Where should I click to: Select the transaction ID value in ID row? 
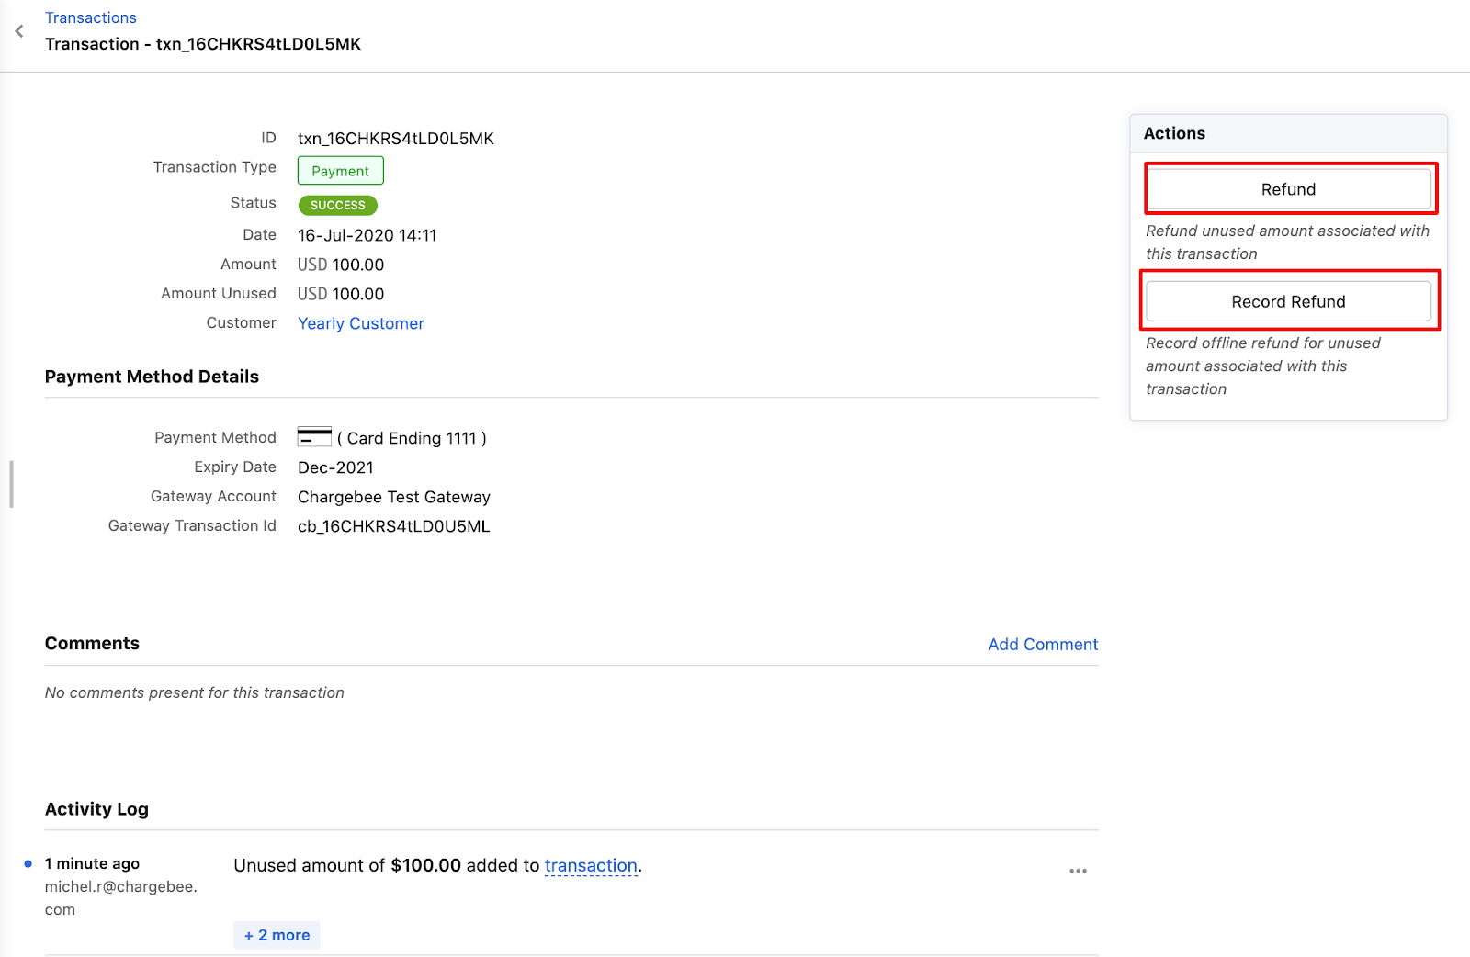(395, 139)
